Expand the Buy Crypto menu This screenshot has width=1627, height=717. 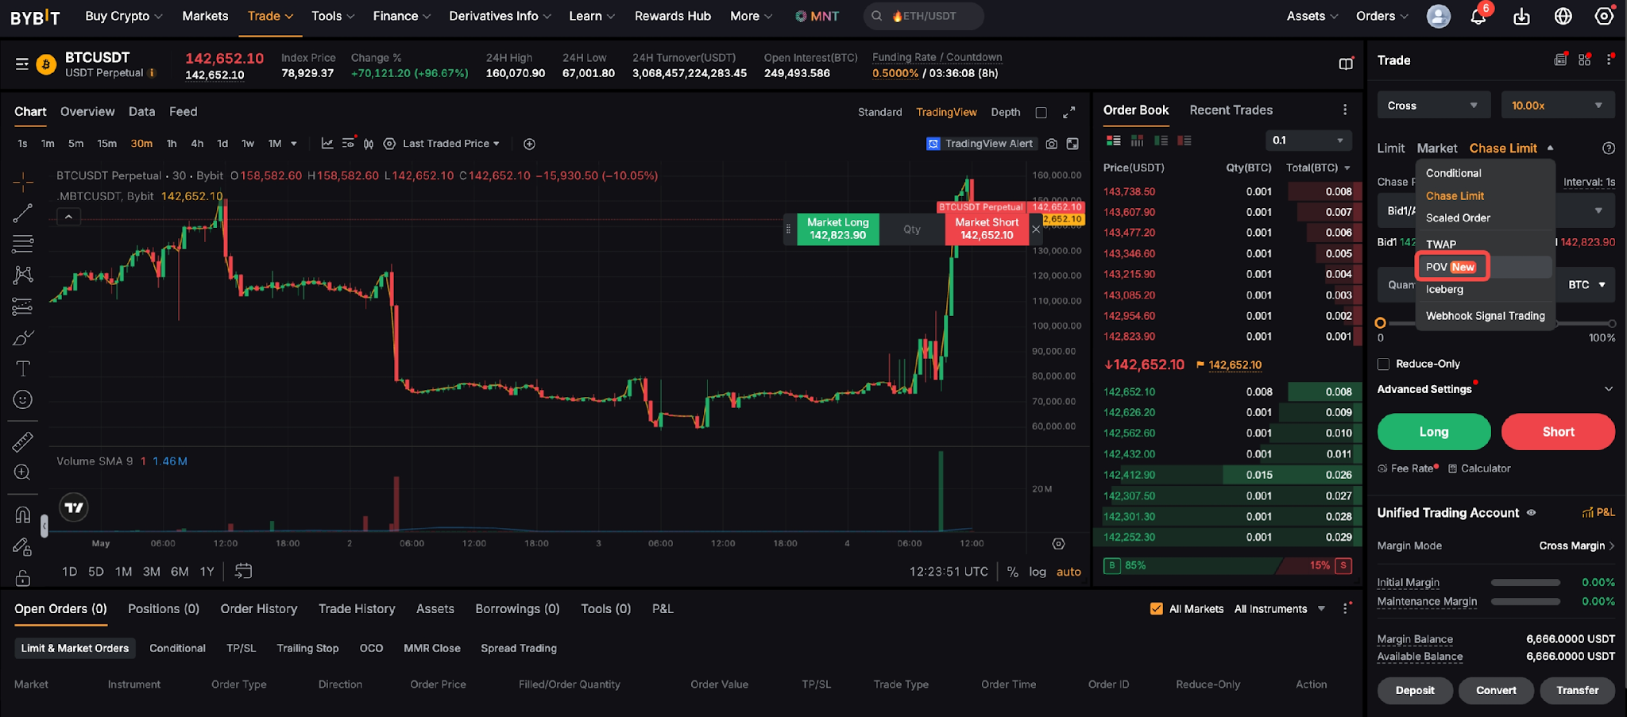pos(124,16)
